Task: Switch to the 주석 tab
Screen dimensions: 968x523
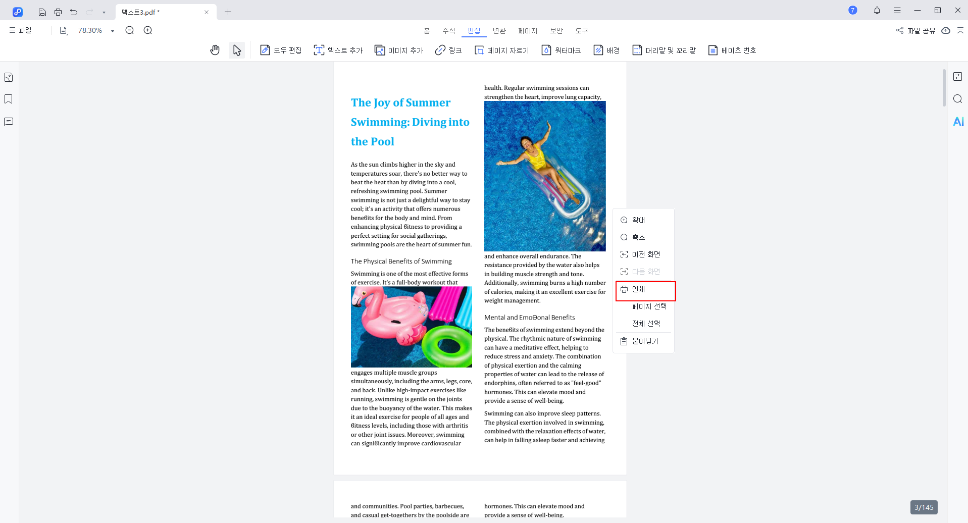Action: tap(449, 31)
